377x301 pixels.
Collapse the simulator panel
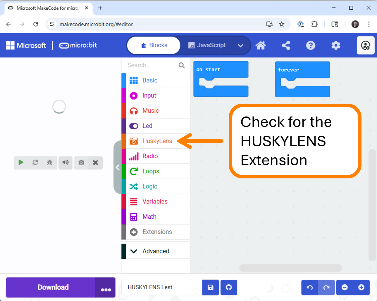(x=118, y=167)
